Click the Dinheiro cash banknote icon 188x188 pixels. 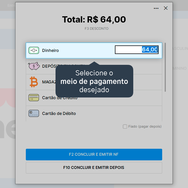coord(34,50)
